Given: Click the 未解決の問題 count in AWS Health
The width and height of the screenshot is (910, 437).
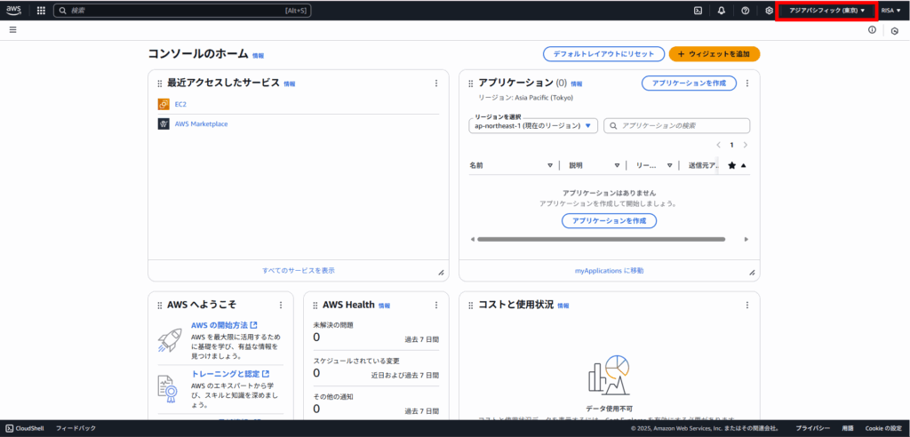Looking at the screenshot, I should tap(317, 338).
